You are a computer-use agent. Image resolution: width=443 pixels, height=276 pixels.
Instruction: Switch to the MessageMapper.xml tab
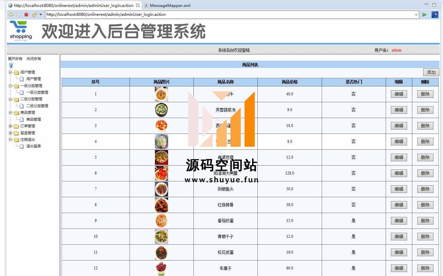click(170, 5)
